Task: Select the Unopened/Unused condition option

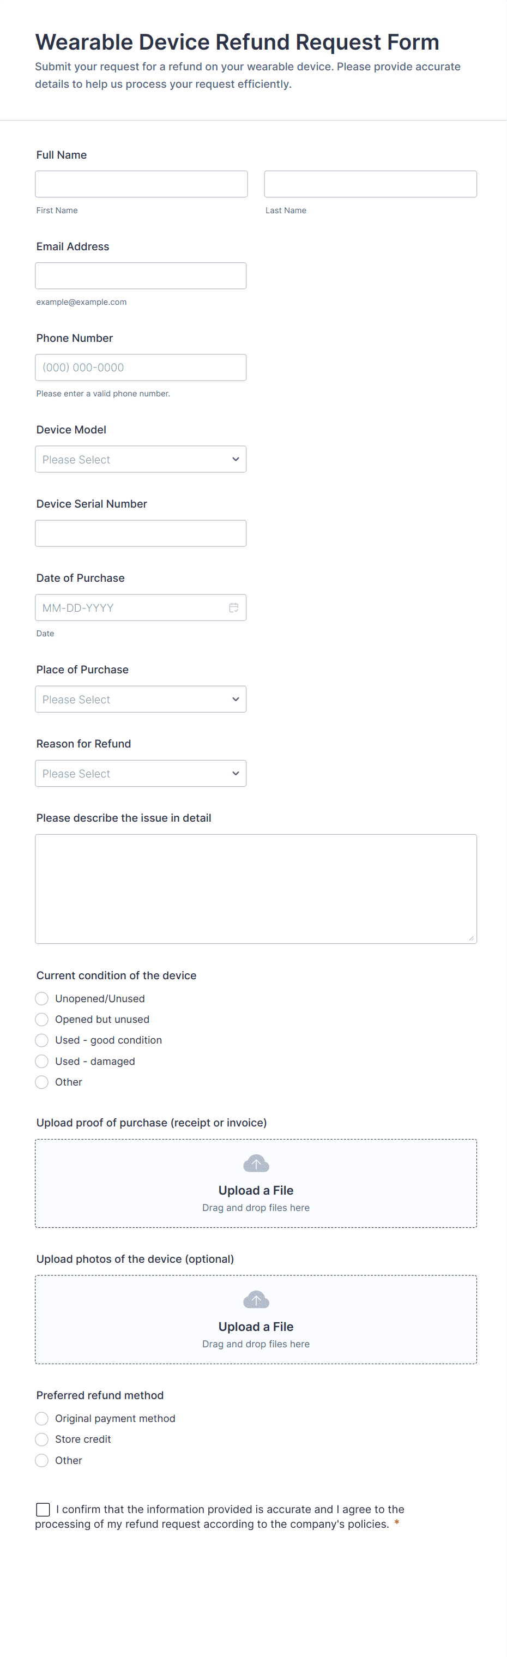Action: point(42,998)
